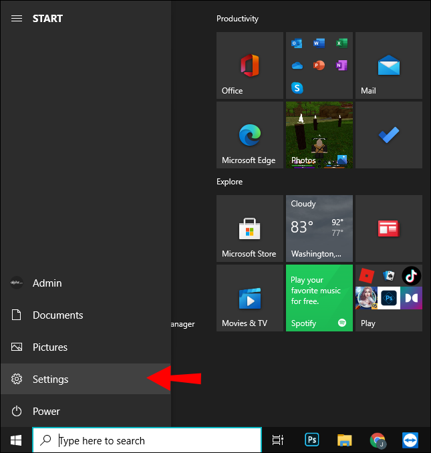The image size is (431, 453).
Task: Open the Office tile
Action: [250, 65]
